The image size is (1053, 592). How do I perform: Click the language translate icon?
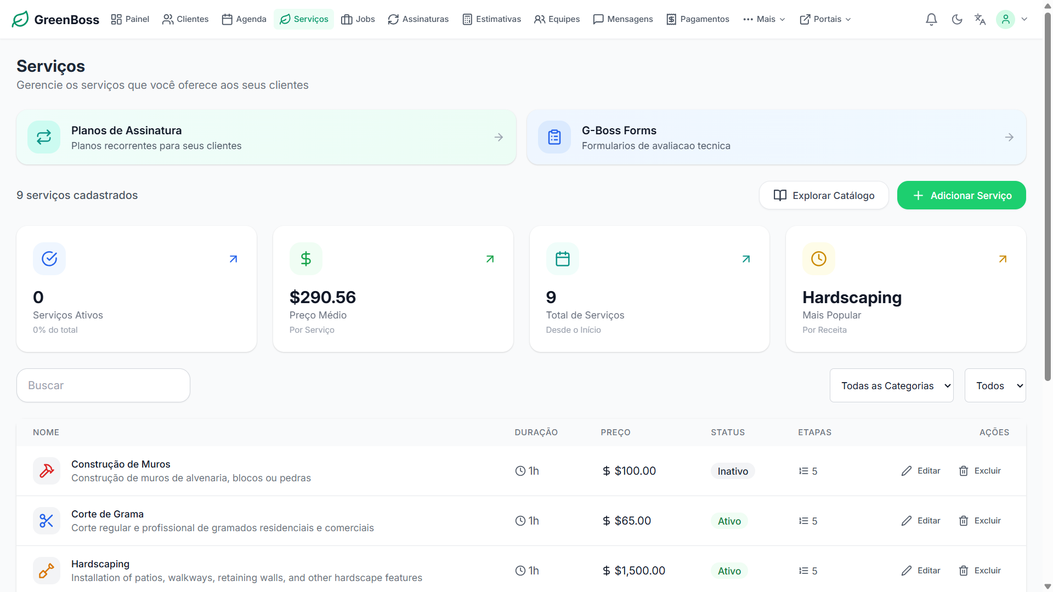click(980, 19)
